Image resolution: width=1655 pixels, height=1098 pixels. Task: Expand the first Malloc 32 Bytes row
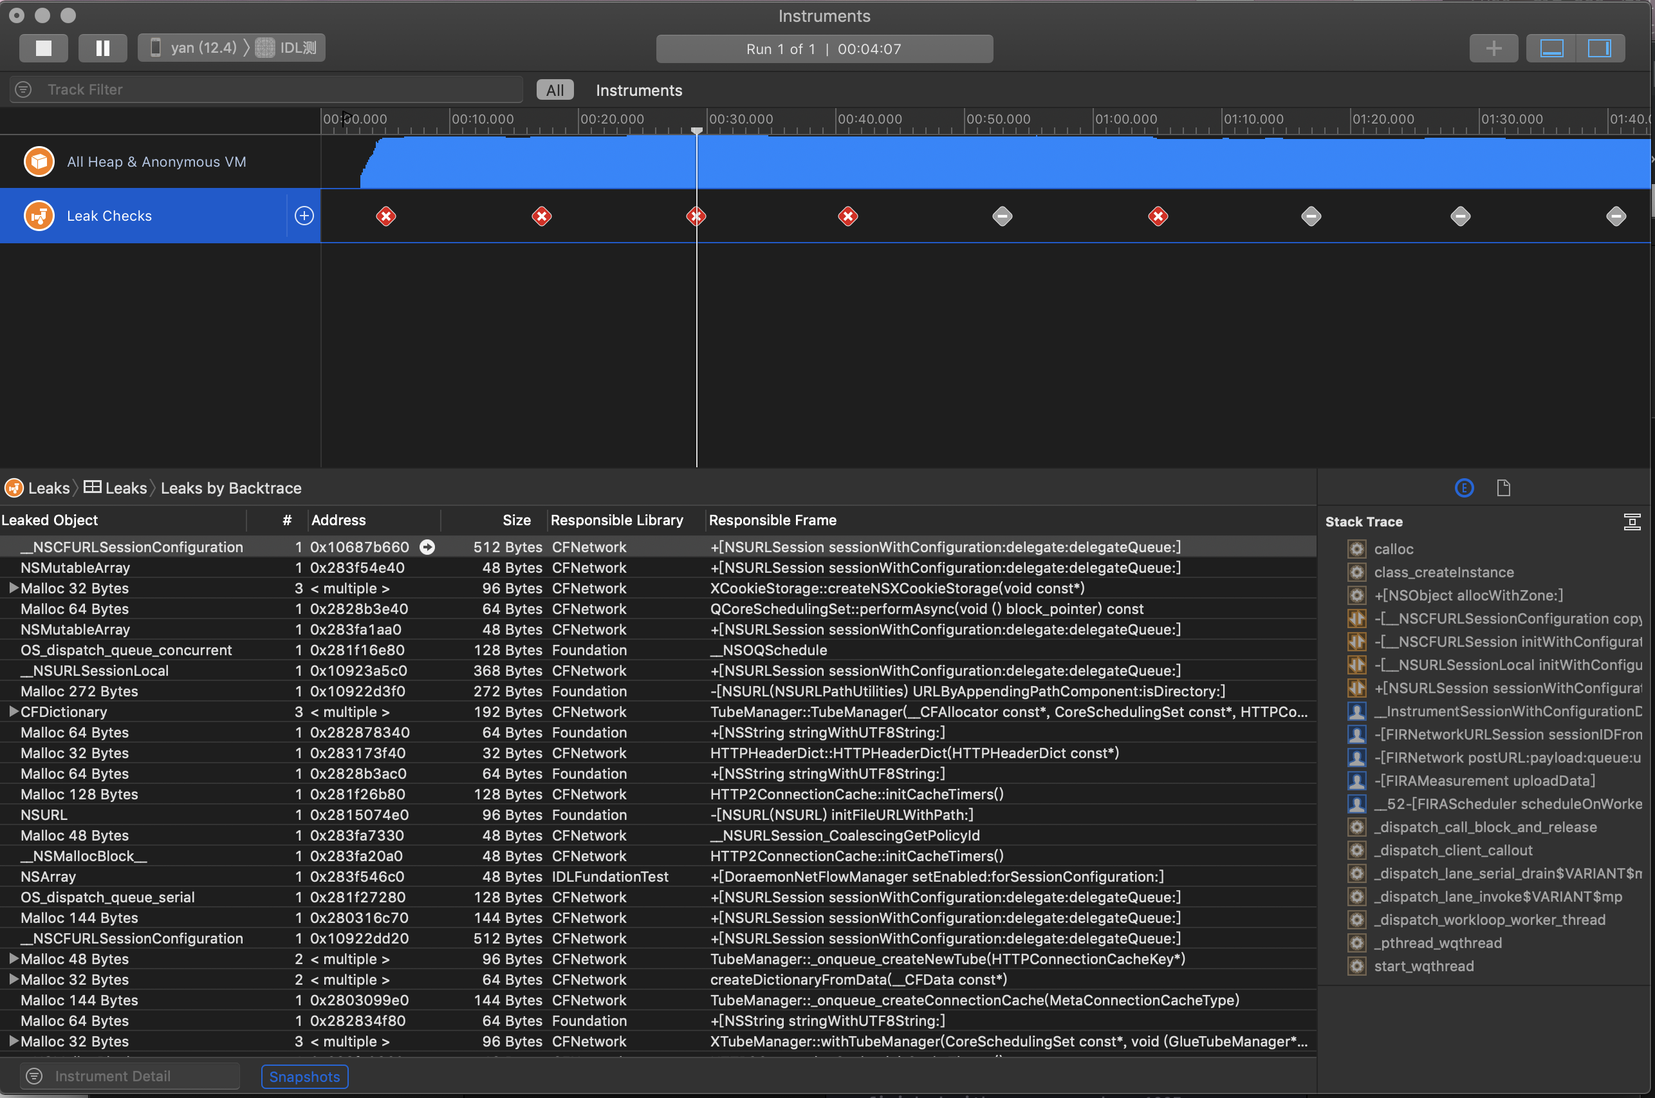[13, 588]
